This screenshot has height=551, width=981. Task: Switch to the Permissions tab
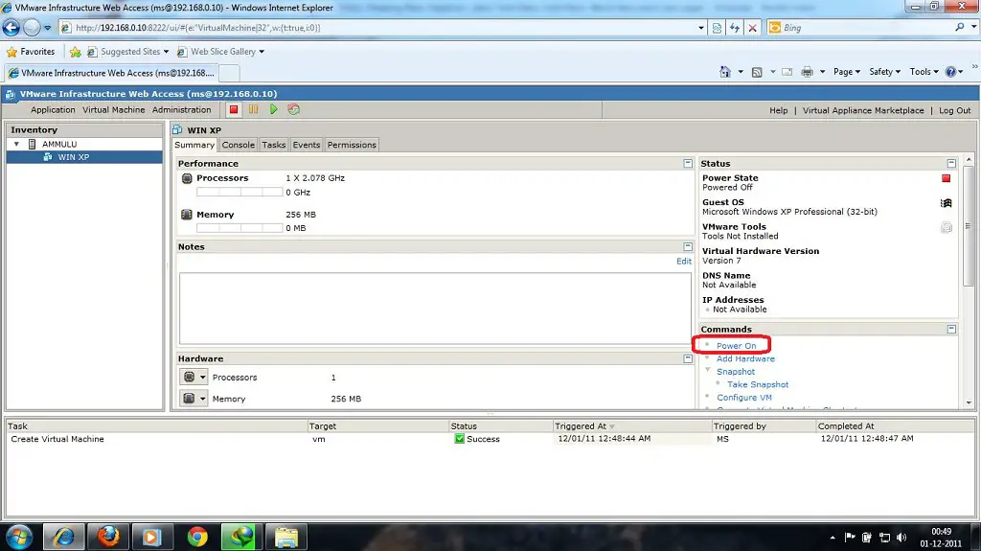click(x=352, y=145)
